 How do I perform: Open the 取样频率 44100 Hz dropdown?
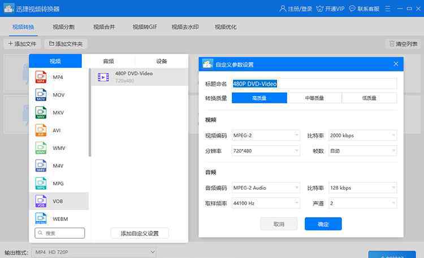(265, 203)
